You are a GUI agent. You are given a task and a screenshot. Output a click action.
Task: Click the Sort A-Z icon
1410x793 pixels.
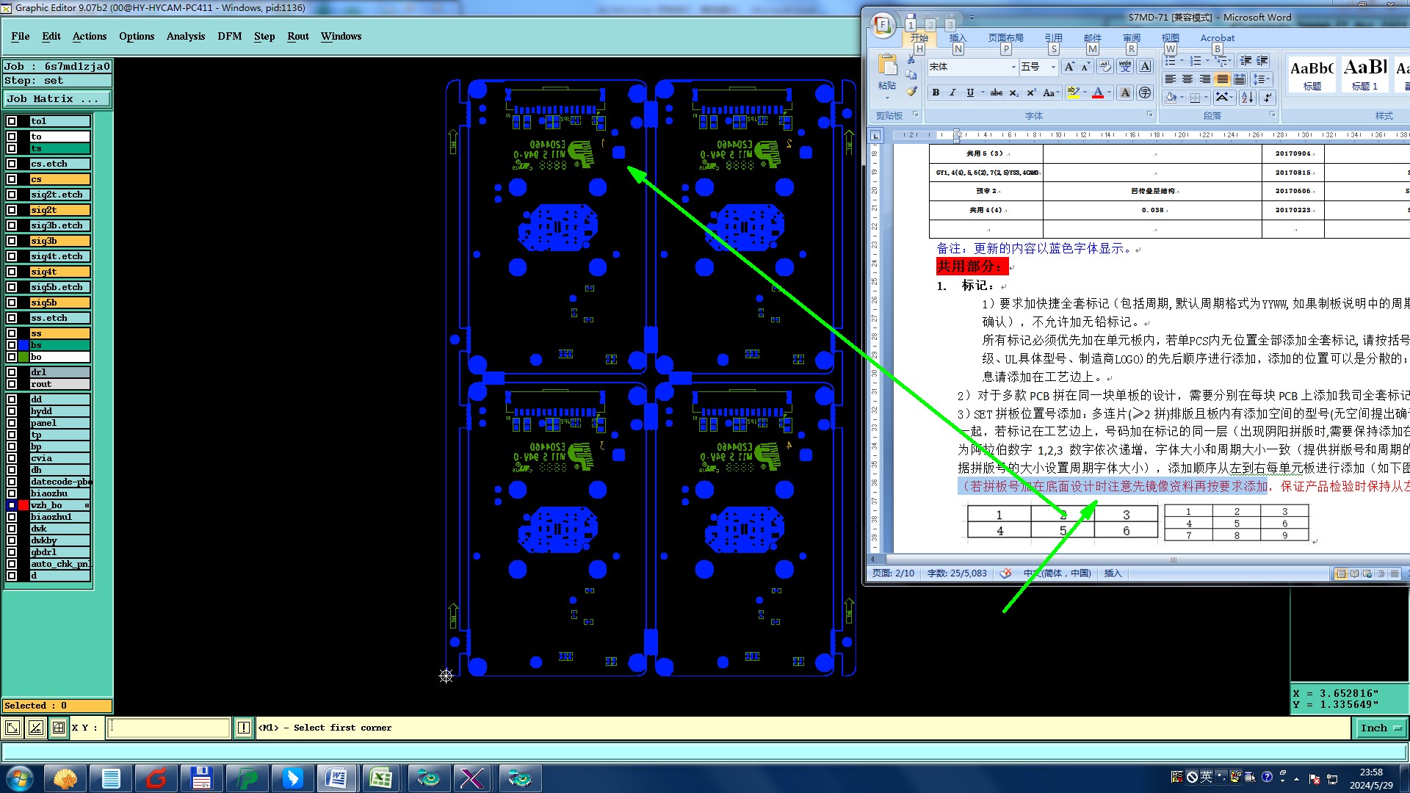[x=1247, y=97]
